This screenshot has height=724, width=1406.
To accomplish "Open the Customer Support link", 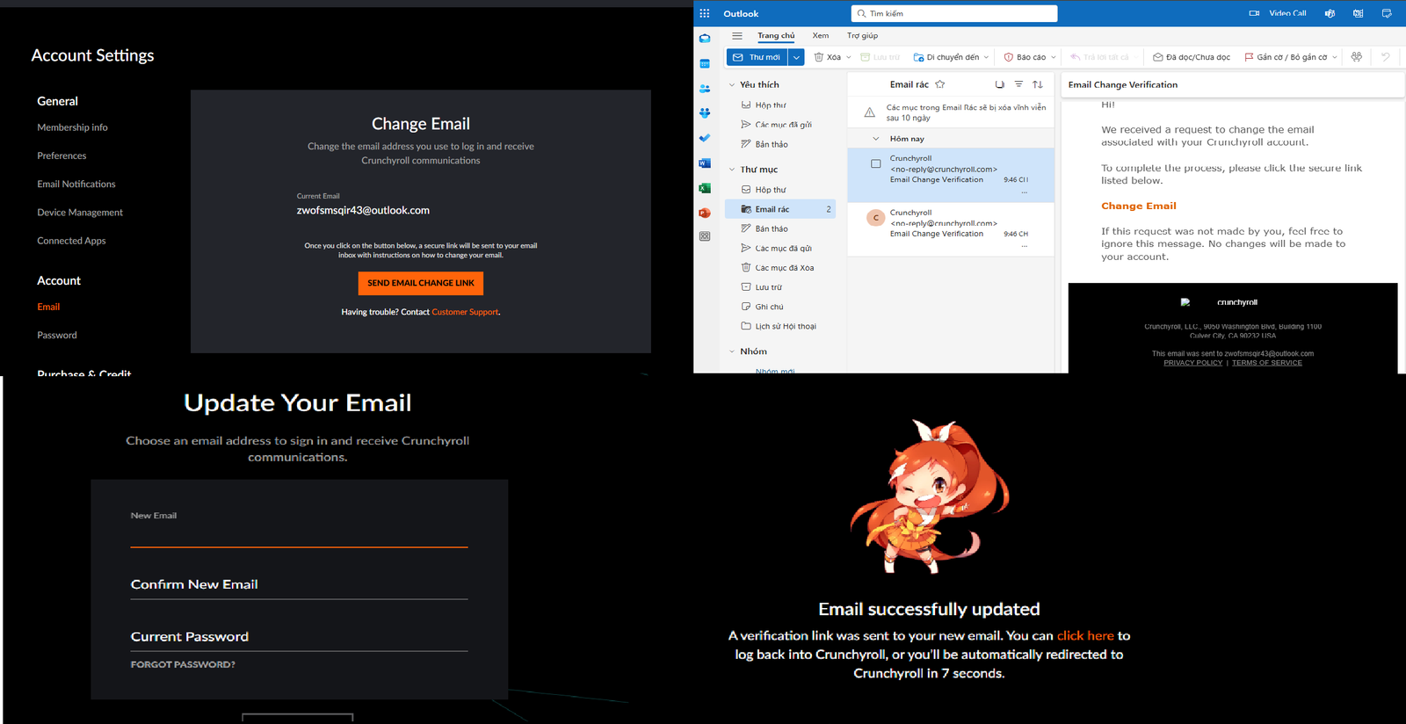I will tap(465, 312).
